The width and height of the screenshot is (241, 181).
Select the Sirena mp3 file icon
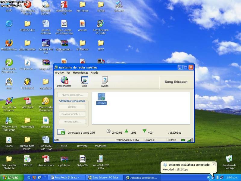point(9,141)
